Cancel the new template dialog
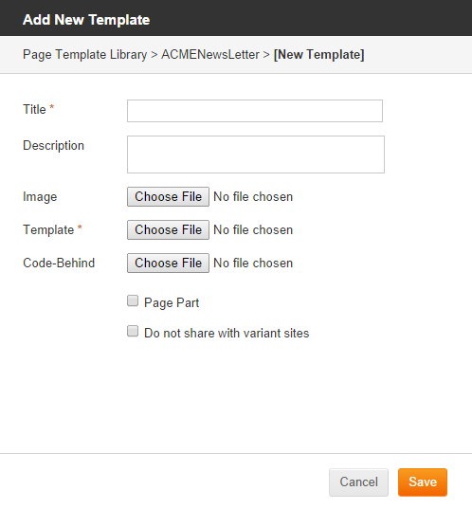 click(358, 482)
